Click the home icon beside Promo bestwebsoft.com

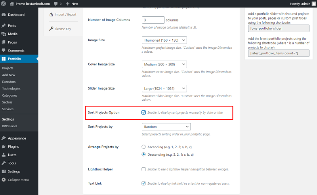pos(12,4)
